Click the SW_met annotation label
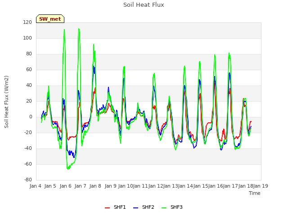Screen dimensions: 288x216 [x=50, y=19]
